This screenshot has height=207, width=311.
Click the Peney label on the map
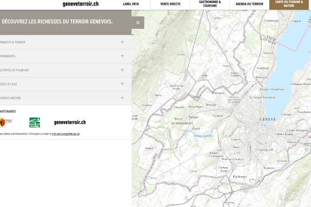(196, 129)
